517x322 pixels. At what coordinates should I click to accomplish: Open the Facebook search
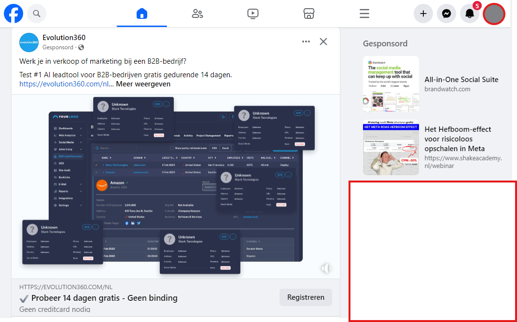[x=37, y=14]
